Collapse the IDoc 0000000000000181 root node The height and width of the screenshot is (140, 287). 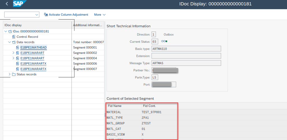pyautogui.click(x=6, y=32)
